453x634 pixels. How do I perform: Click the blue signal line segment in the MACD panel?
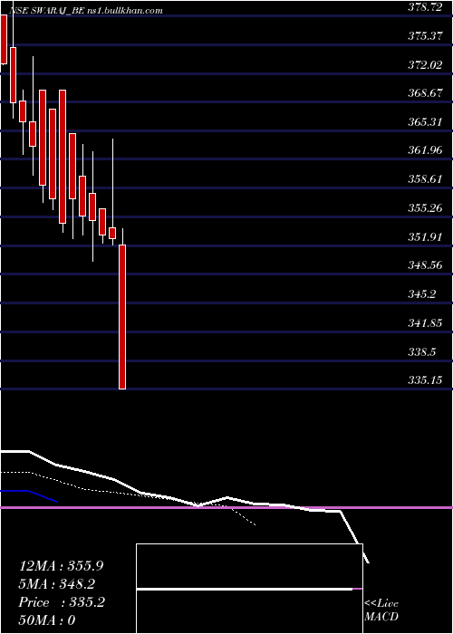point(29,495)
